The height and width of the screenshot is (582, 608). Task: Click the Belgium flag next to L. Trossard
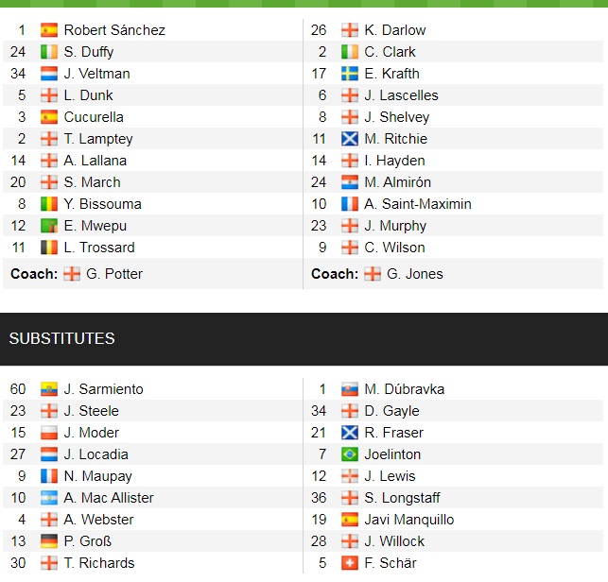pos(49,248)
